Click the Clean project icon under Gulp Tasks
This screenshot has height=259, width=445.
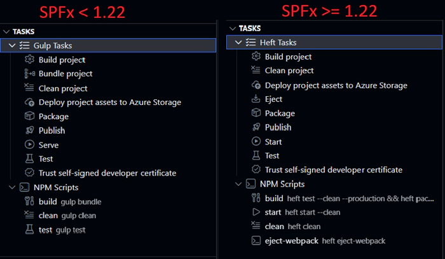(29, 88)
